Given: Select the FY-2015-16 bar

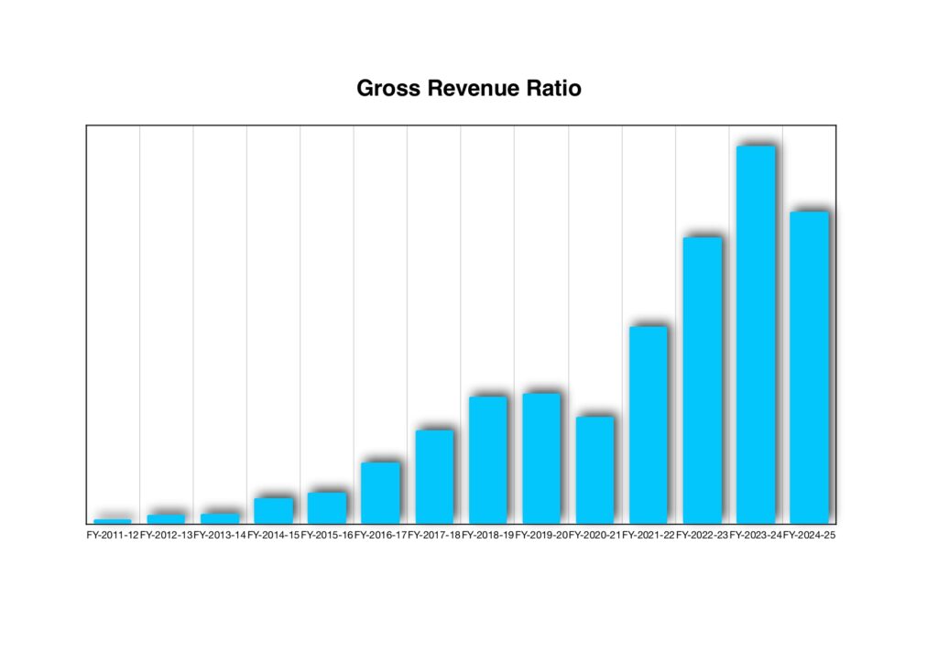Looking at the screenshot, I should (x=327, y=506).
